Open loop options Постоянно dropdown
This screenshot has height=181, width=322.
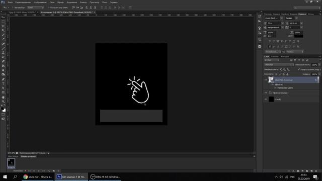pos(20,171)
